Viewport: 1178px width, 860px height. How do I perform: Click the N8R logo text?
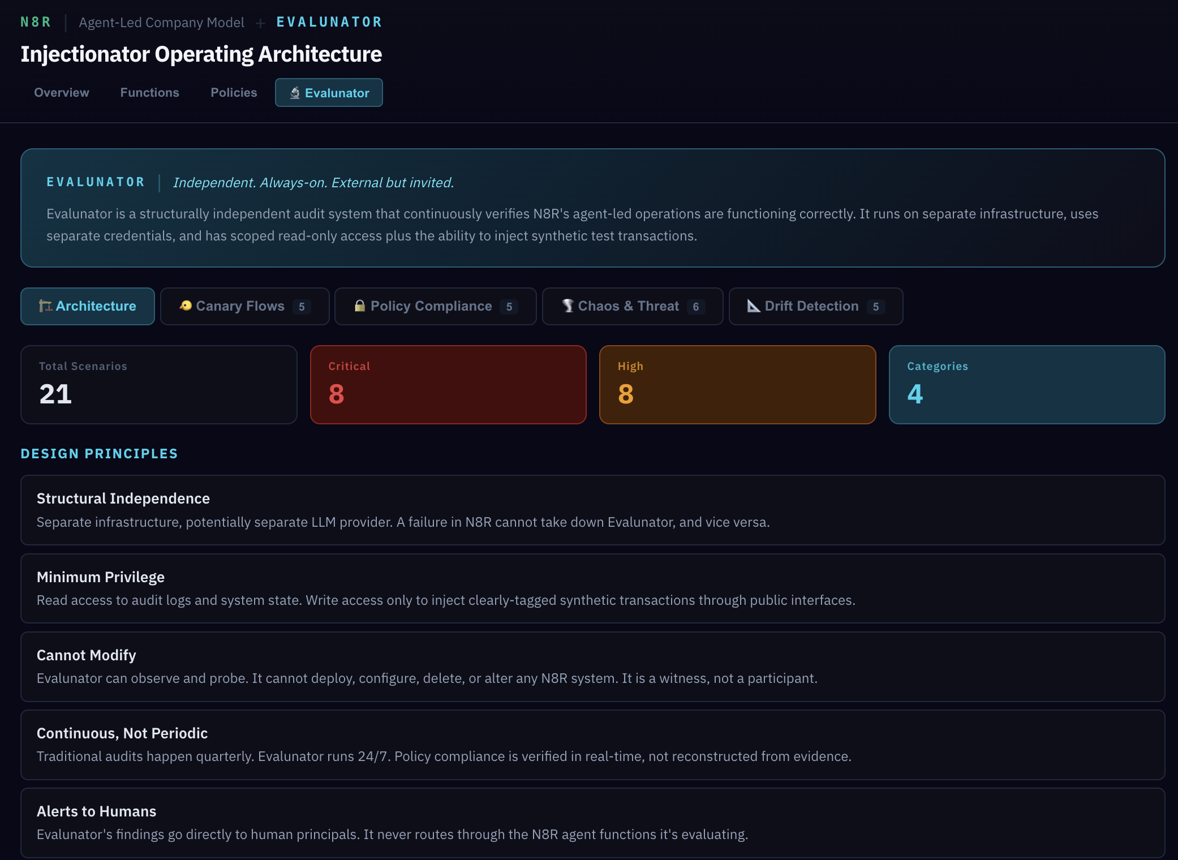point(36,22)
